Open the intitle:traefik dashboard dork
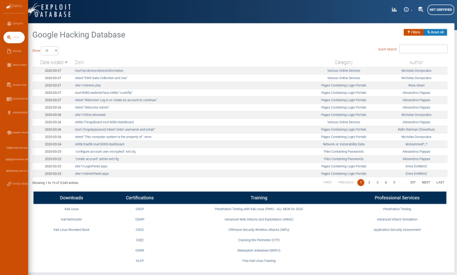Viewport: 457px width, 275px height. [100, 144]
